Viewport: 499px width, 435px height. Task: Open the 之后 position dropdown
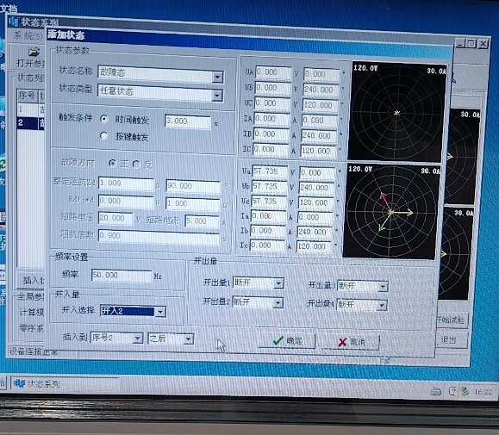[x=189, y=339]
